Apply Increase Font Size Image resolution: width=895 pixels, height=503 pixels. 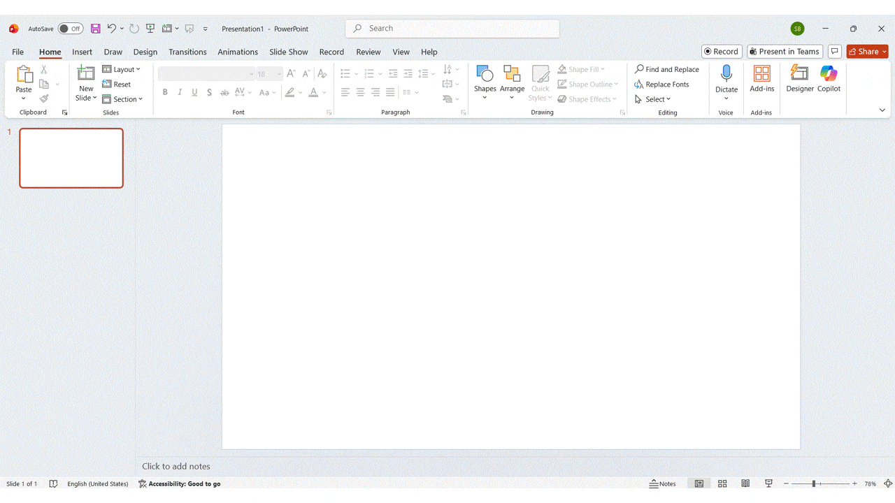[291, 73]
